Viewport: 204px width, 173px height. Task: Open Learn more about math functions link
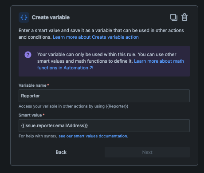[159, 61]
